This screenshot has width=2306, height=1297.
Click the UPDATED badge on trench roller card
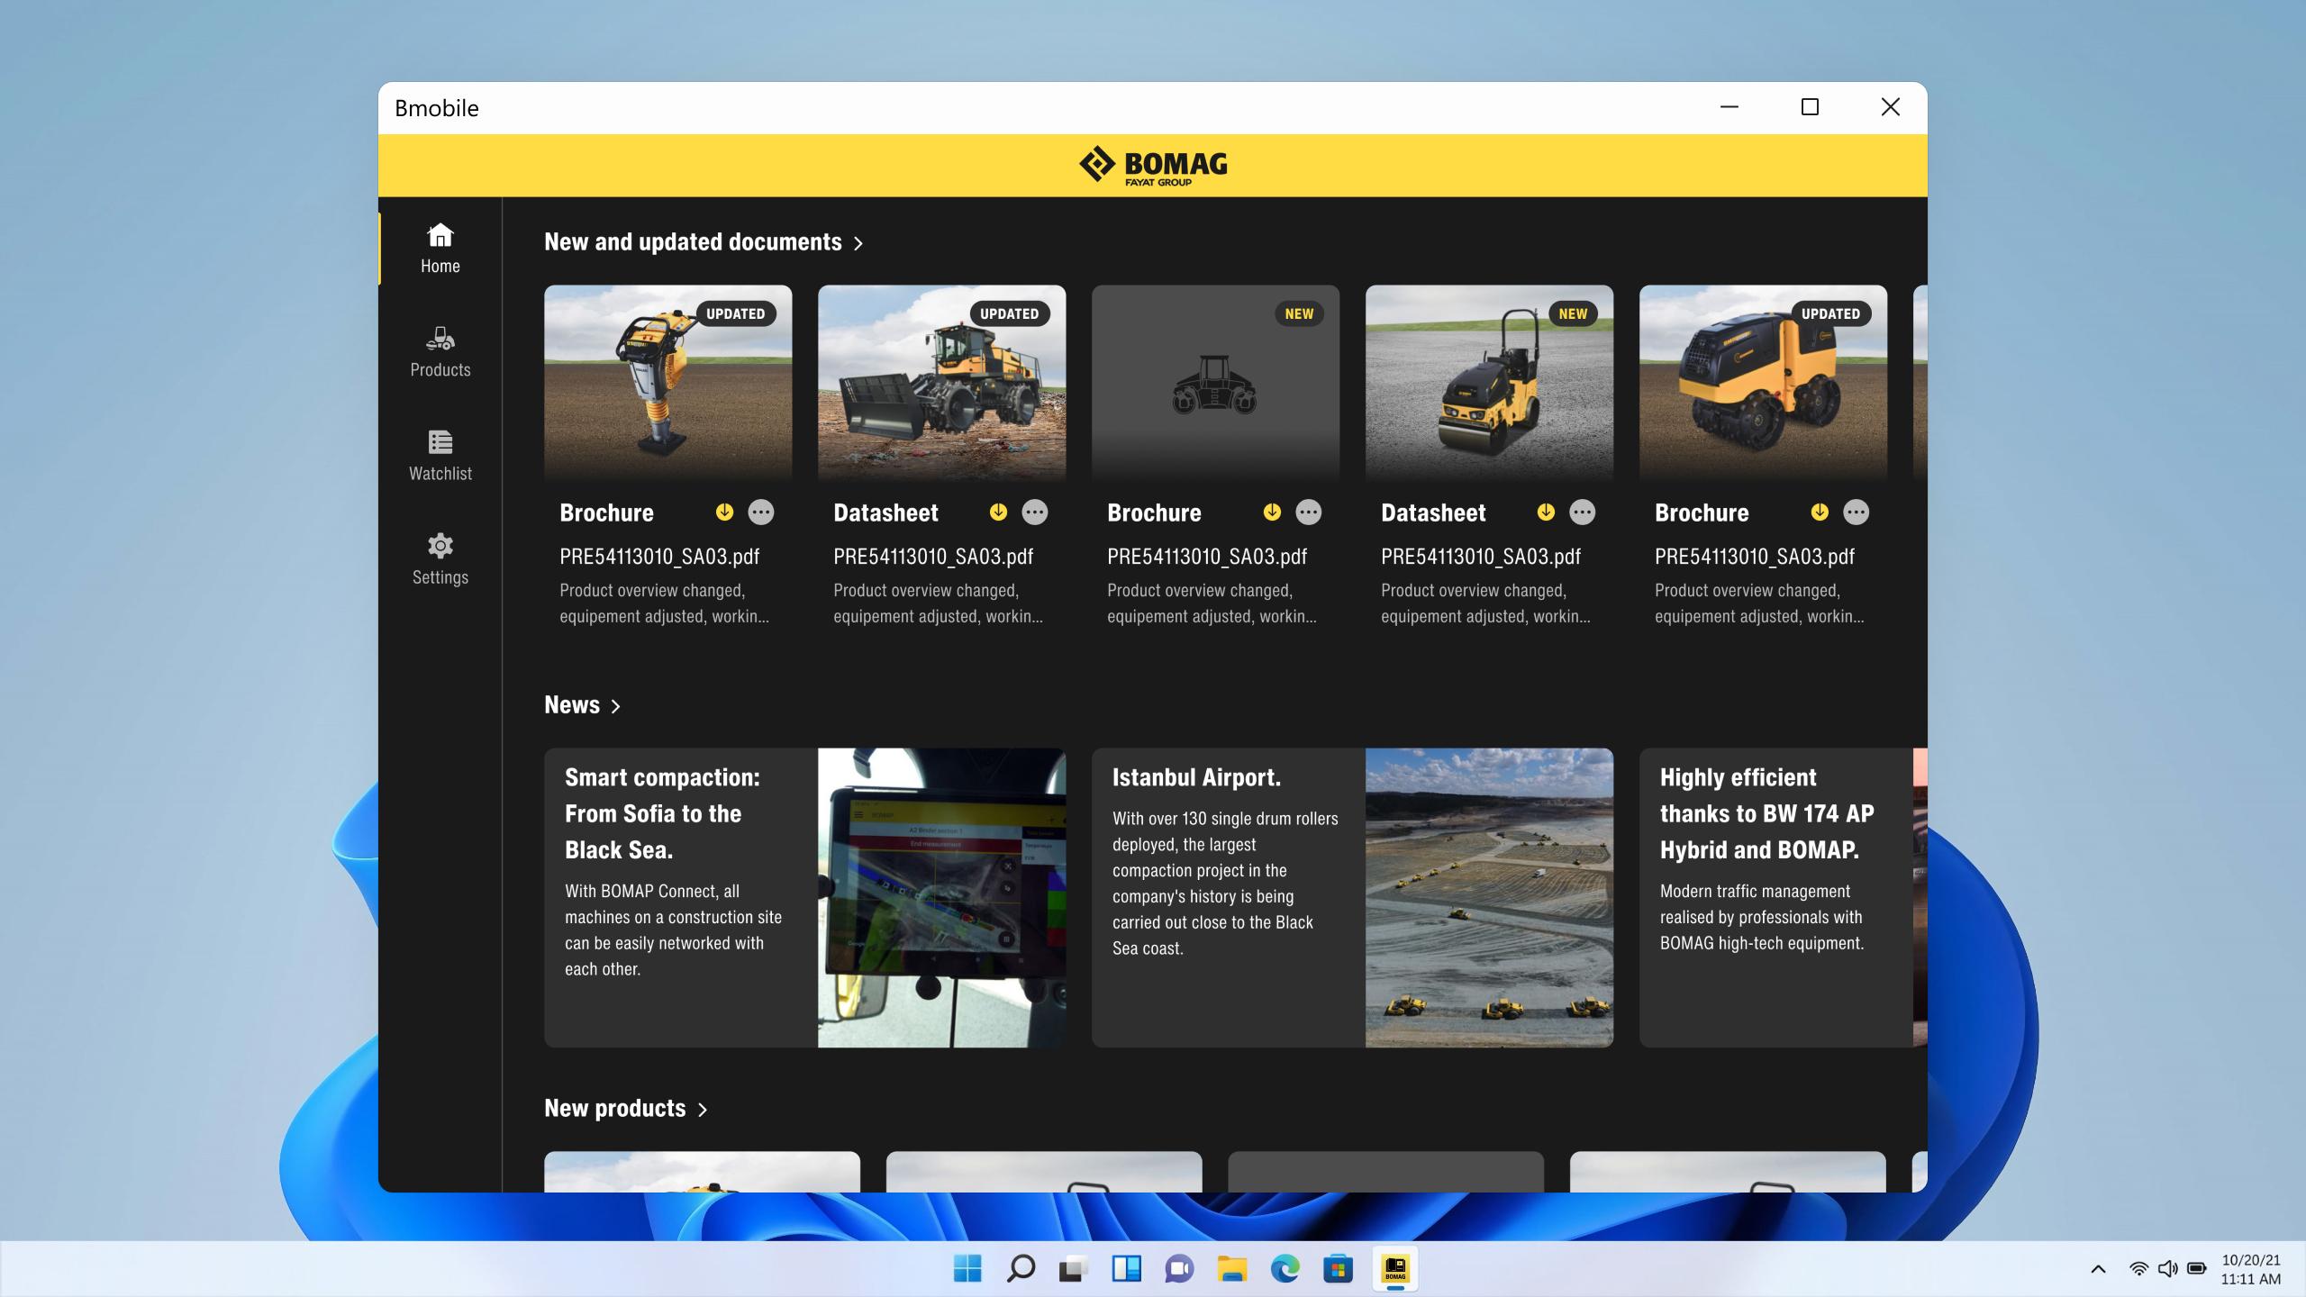tap(1830, 313)
